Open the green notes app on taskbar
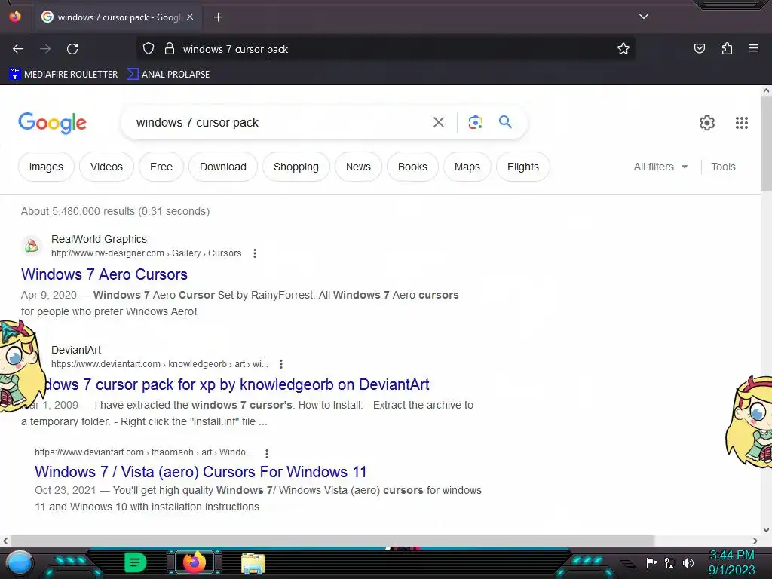 (x=136, y=562)
